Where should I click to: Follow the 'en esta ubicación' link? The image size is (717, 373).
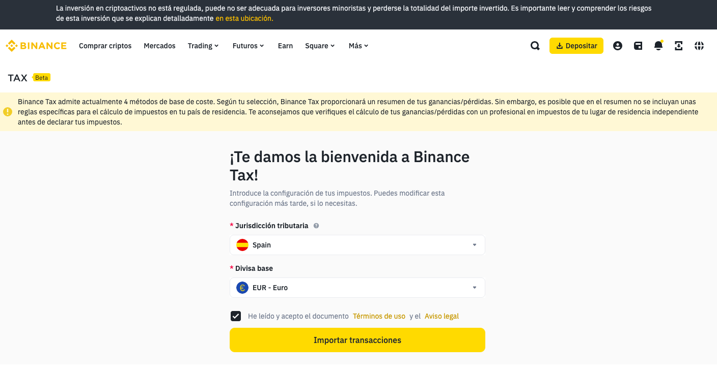(244, 18)
